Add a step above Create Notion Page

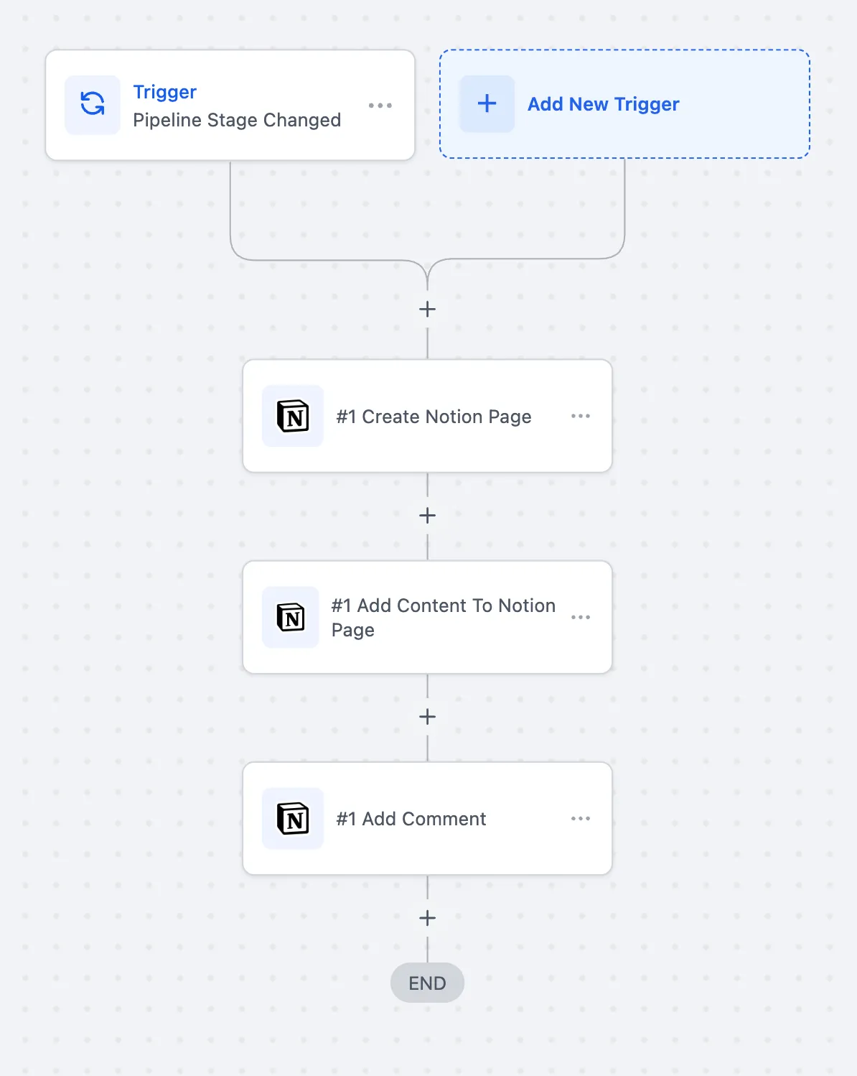pos(428,310)
